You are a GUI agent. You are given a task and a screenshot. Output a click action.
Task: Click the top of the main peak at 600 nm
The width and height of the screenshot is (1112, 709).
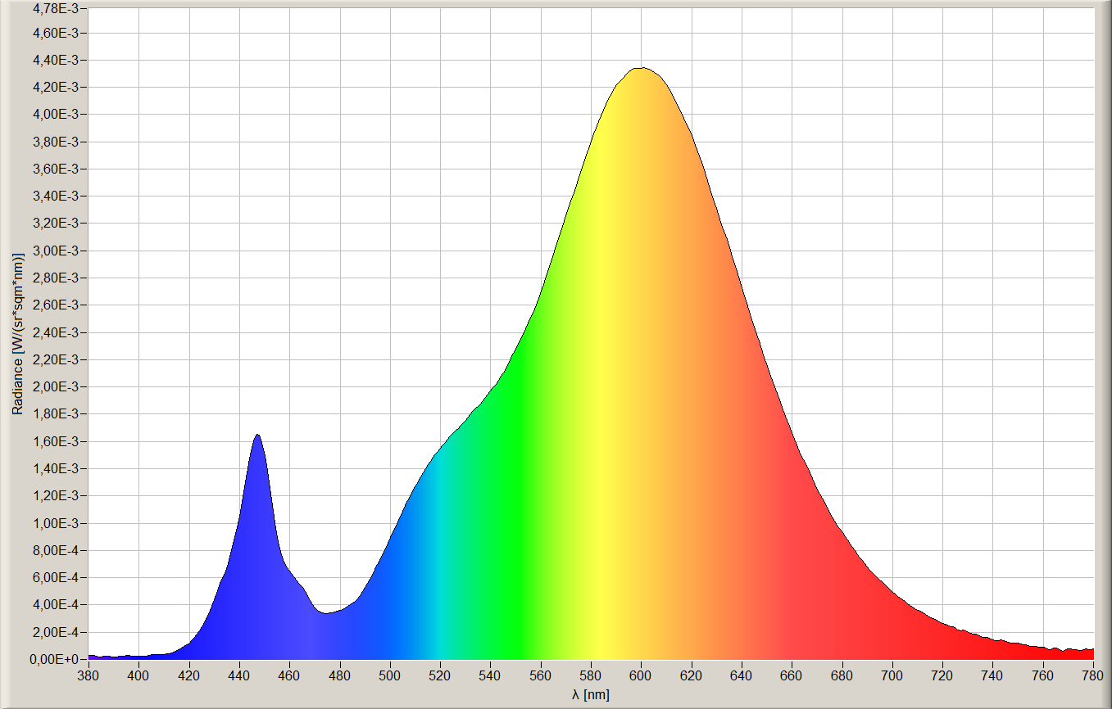pyautogui.click(x=641, y=69)
